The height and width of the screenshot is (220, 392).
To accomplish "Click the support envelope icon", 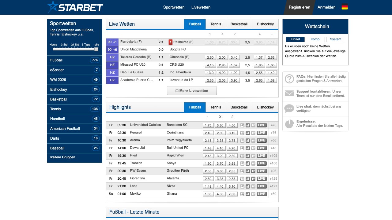I will 289,94.
